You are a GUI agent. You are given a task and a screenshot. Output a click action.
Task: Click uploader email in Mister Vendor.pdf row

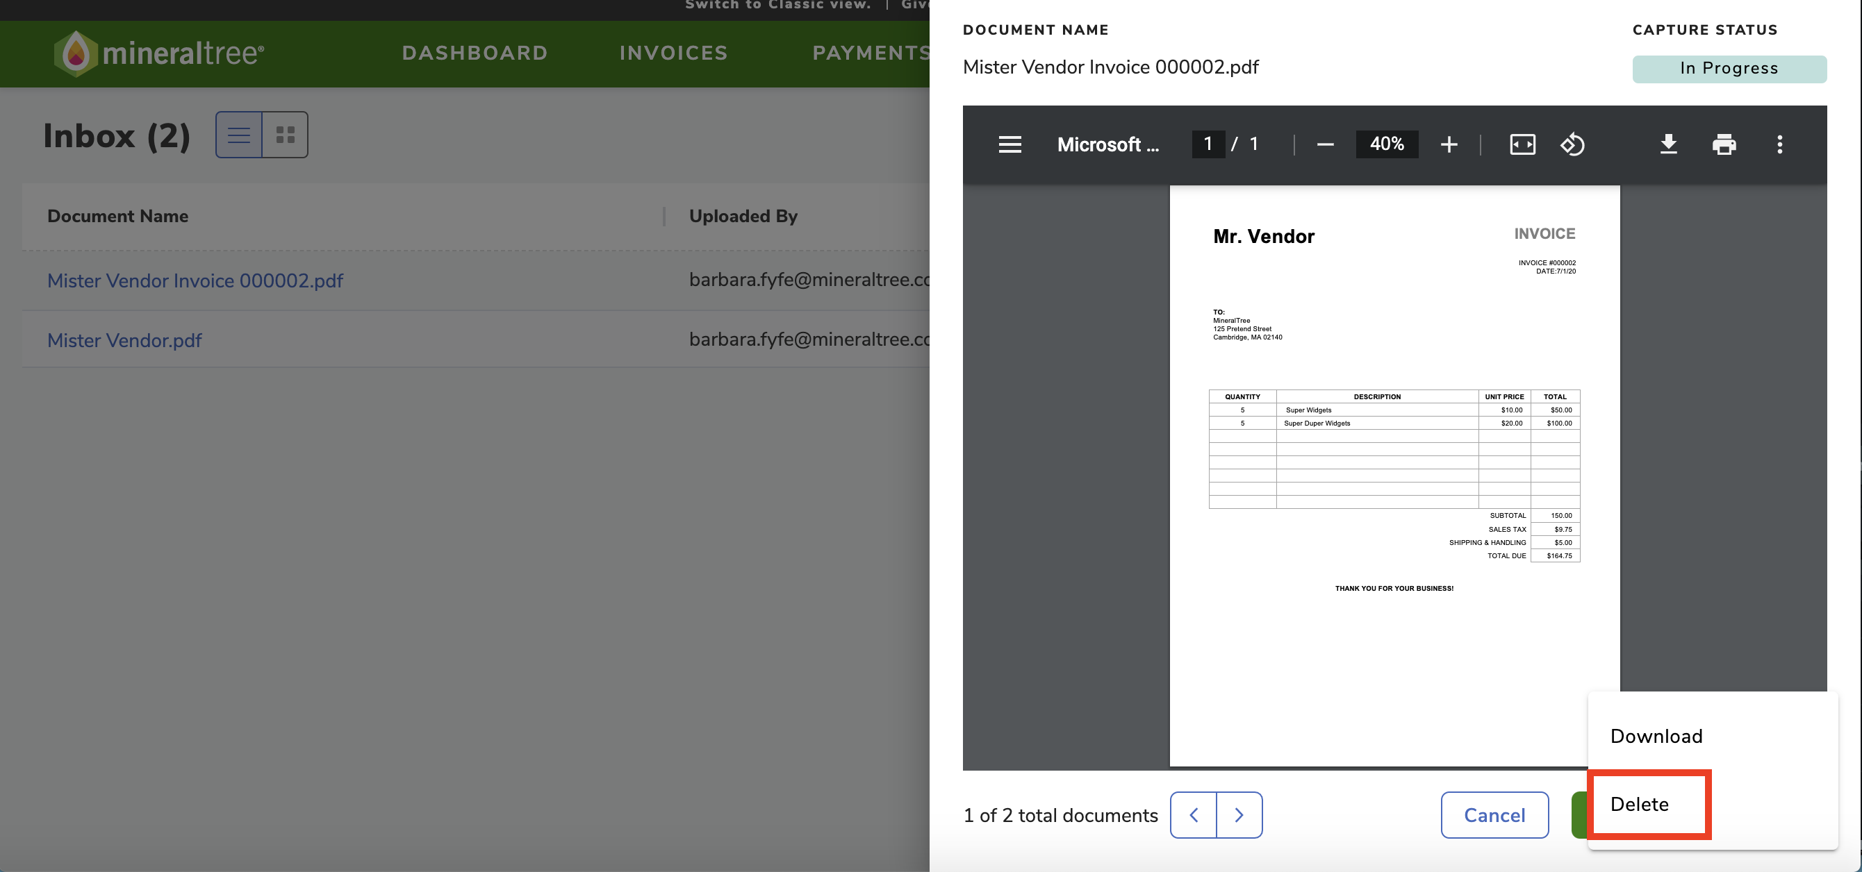[x=809, y=339]
